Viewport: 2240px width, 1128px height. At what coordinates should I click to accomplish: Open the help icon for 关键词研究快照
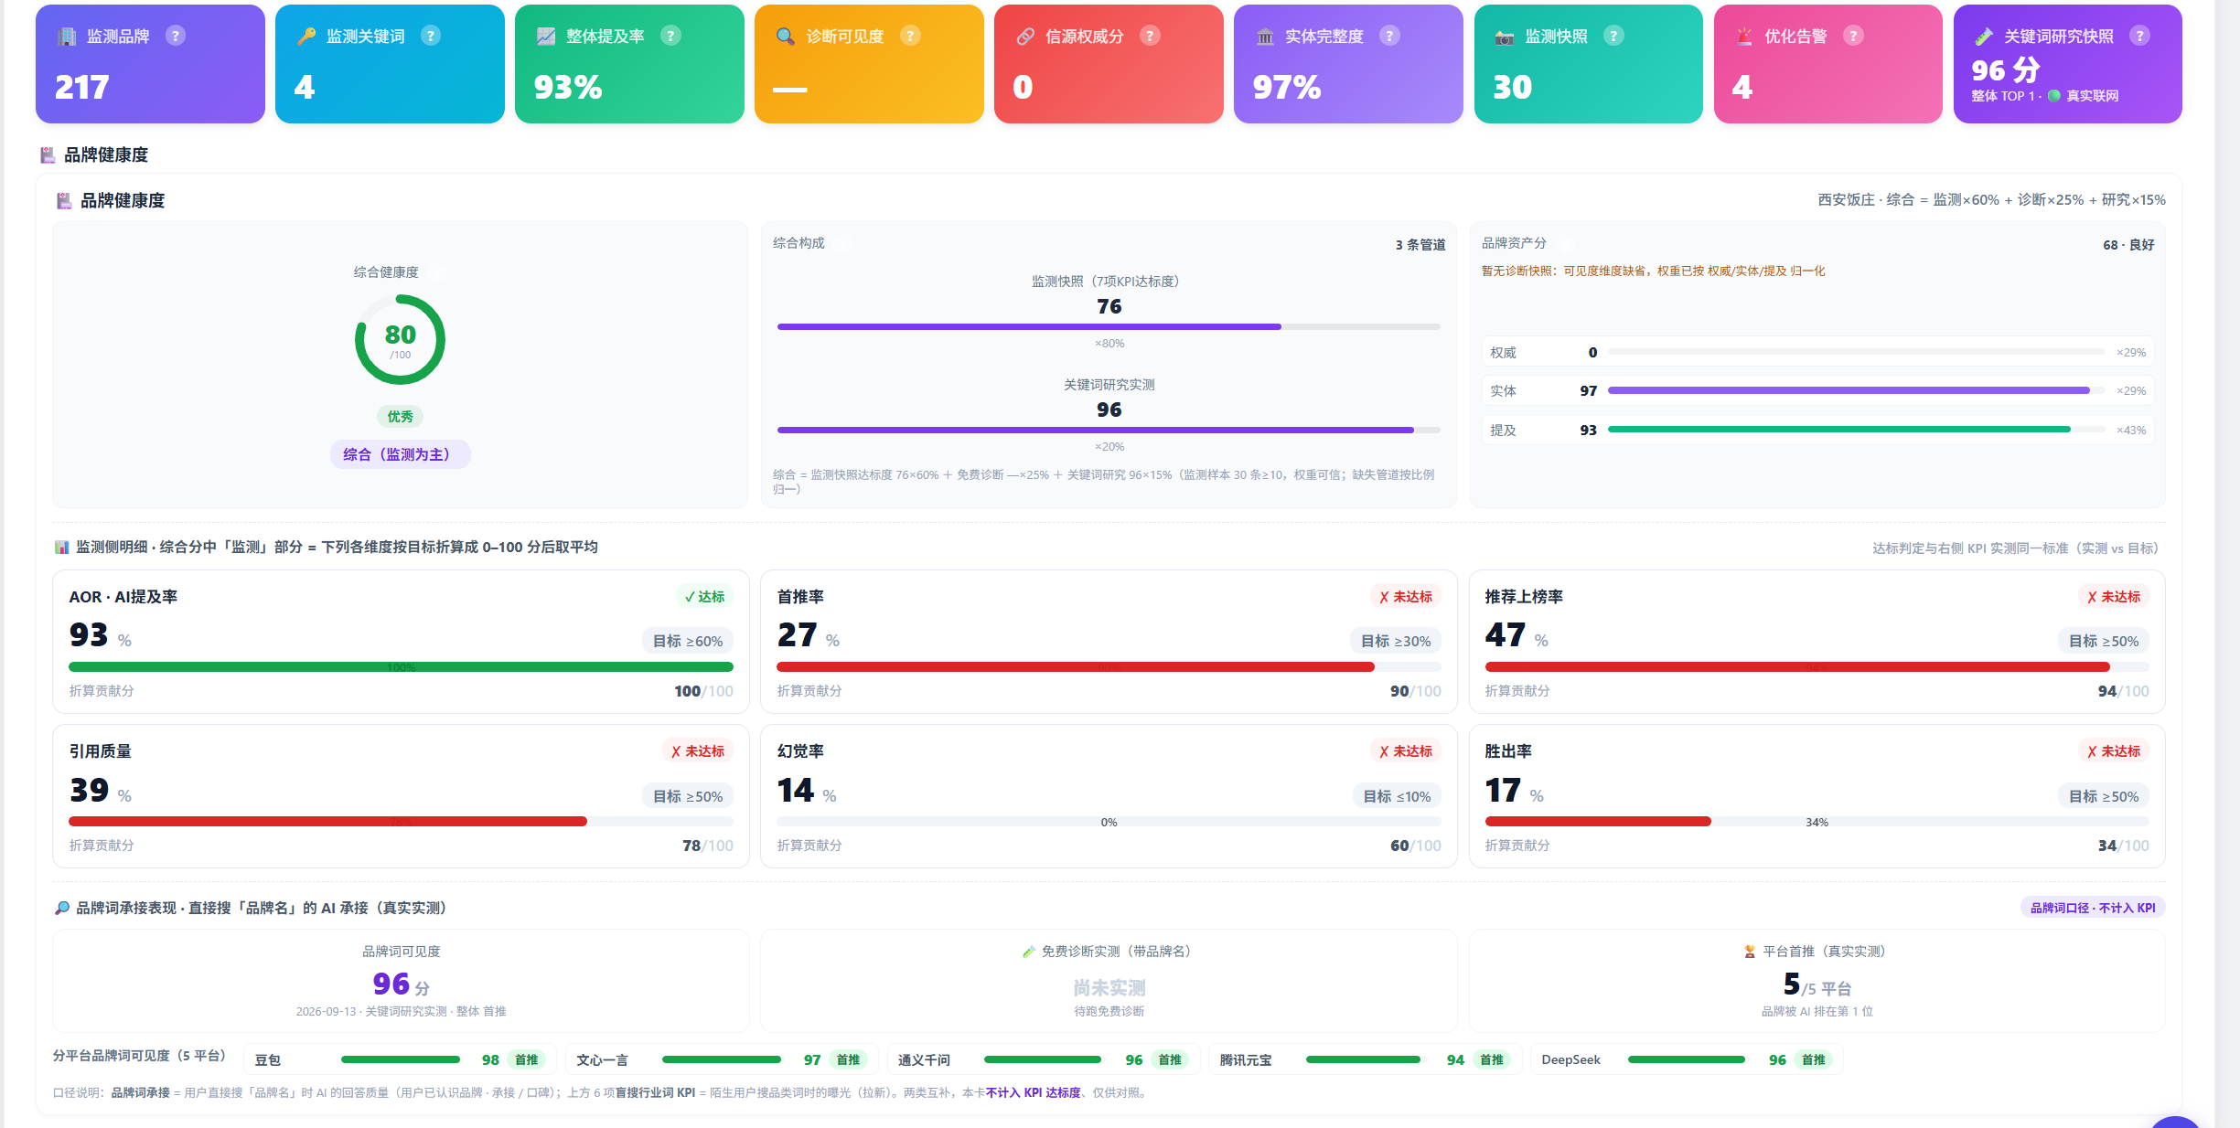pyautogui.click(x=2140, y=36)
